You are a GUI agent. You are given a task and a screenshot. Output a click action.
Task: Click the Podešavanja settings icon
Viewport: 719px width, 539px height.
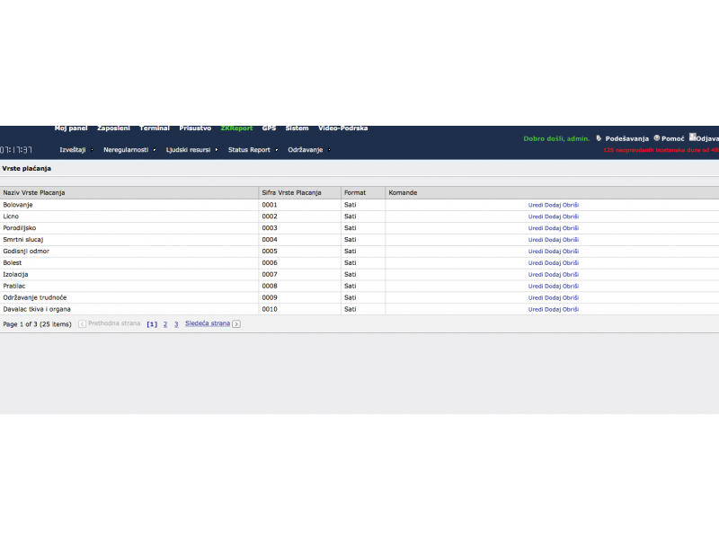(x=599, y=138)
